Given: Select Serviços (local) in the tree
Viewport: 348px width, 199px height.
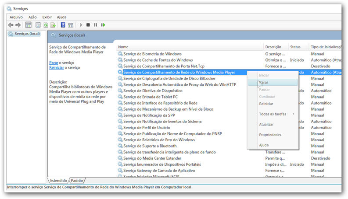Looking at the screenshot, I should pyautogui.click(x=27, y=34).
